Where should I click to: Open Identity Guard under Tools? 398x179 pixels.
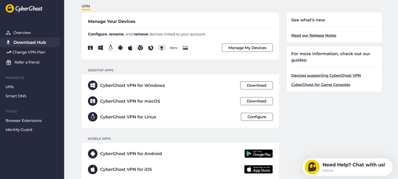(19, 130)
